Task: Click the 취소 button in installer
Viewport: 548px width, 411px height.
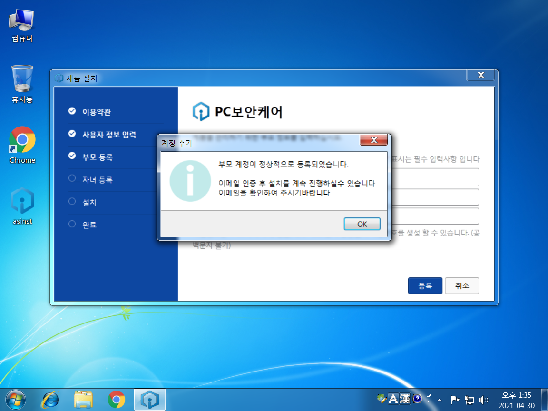Action: [462, 285]
